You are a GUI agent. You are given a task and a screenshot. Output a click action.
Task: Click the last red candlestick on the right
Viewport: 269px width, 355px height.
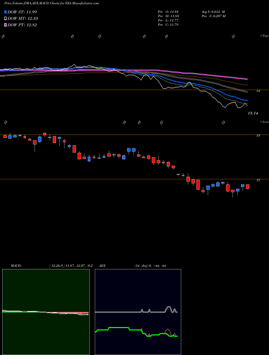[247, 187]
